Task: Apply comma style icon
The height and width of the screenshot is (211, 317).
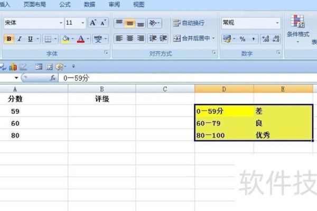Action: 253,39
